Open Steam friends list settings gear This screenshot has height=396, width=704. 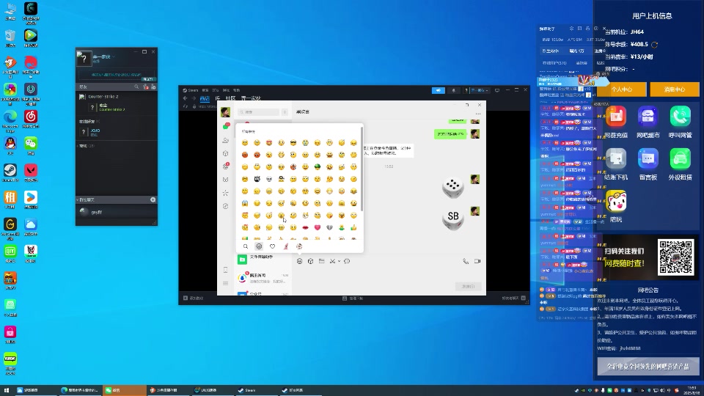point(153,87)
